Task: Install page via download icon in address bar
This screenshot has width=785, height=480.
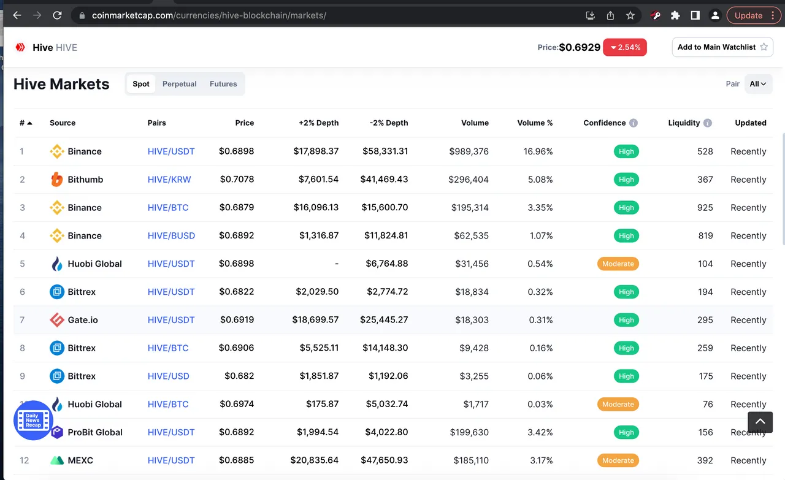Action: (591, 15)
